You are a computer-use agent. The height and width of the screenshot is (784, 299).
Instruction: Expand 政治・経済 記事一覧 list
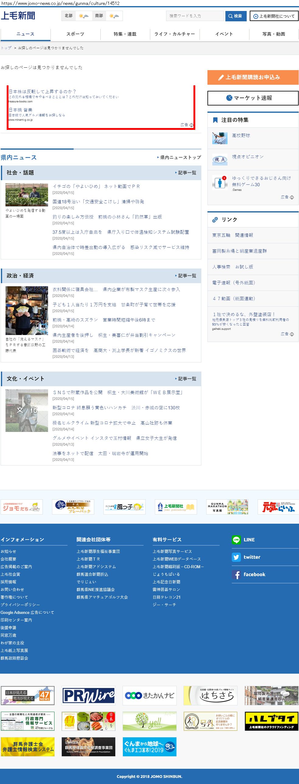coord(186,276)
